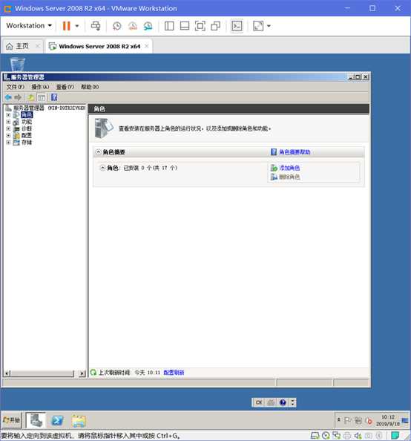
Task: Pause the virtual machine with the orange pause button
Action: (x=66, y=26)
